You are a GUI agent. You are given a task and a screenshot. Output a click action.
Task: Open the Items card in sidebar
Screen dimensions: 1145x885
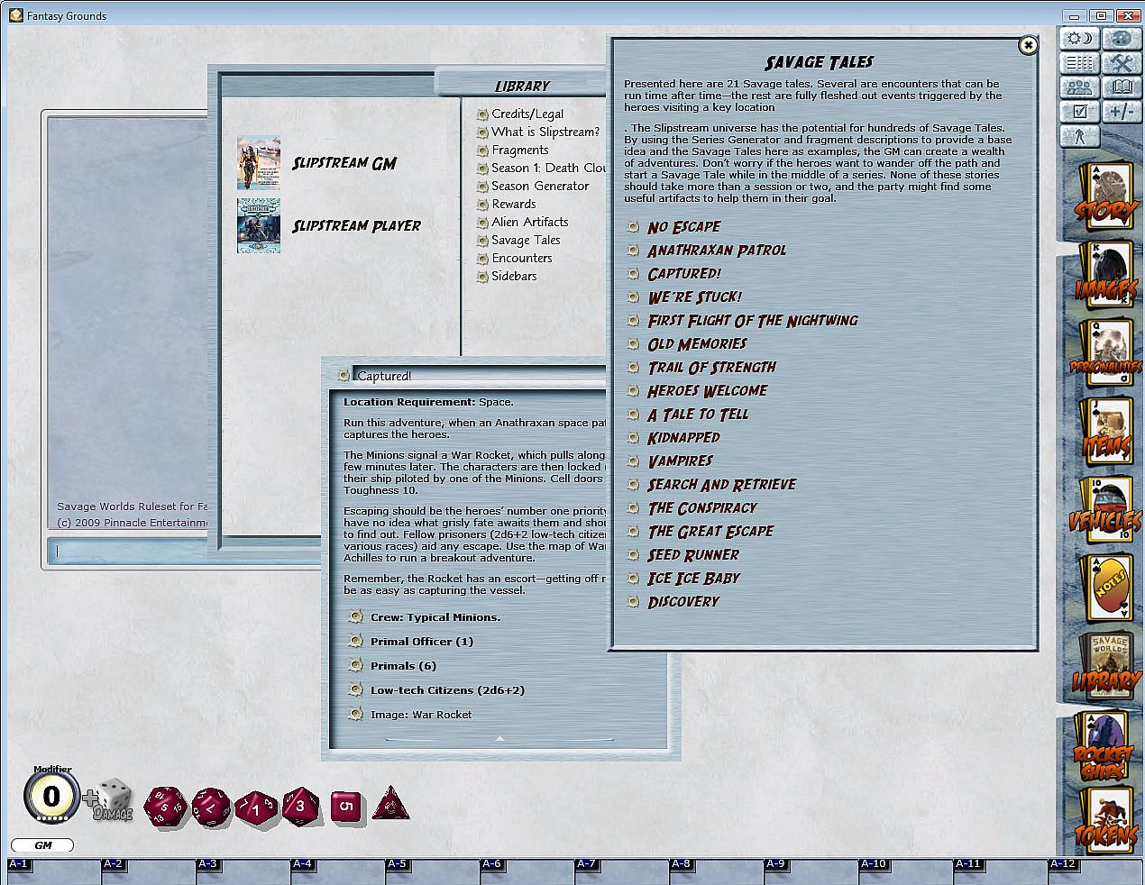(x=1105, y=430)
